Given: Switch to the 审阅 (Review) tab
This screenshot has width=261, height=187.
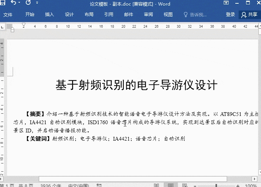Looking at the screenshot, I should click(148, 15).
